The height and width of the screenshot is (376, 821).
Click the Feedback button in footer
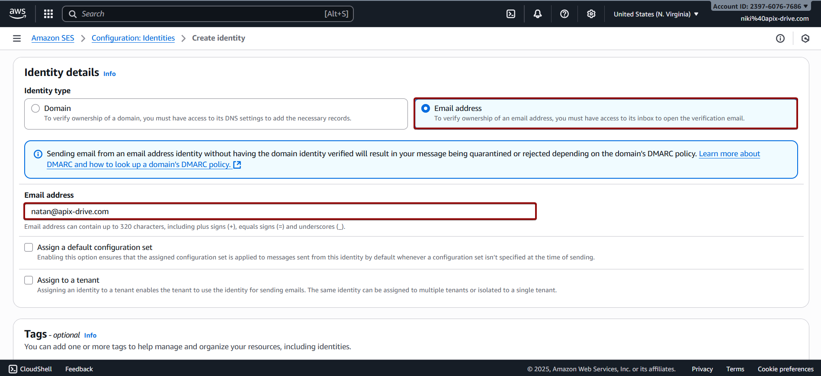79,369
